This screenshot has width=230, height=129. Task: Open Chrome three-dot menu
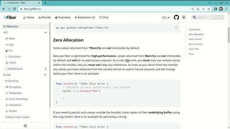[x=226, y=9]
